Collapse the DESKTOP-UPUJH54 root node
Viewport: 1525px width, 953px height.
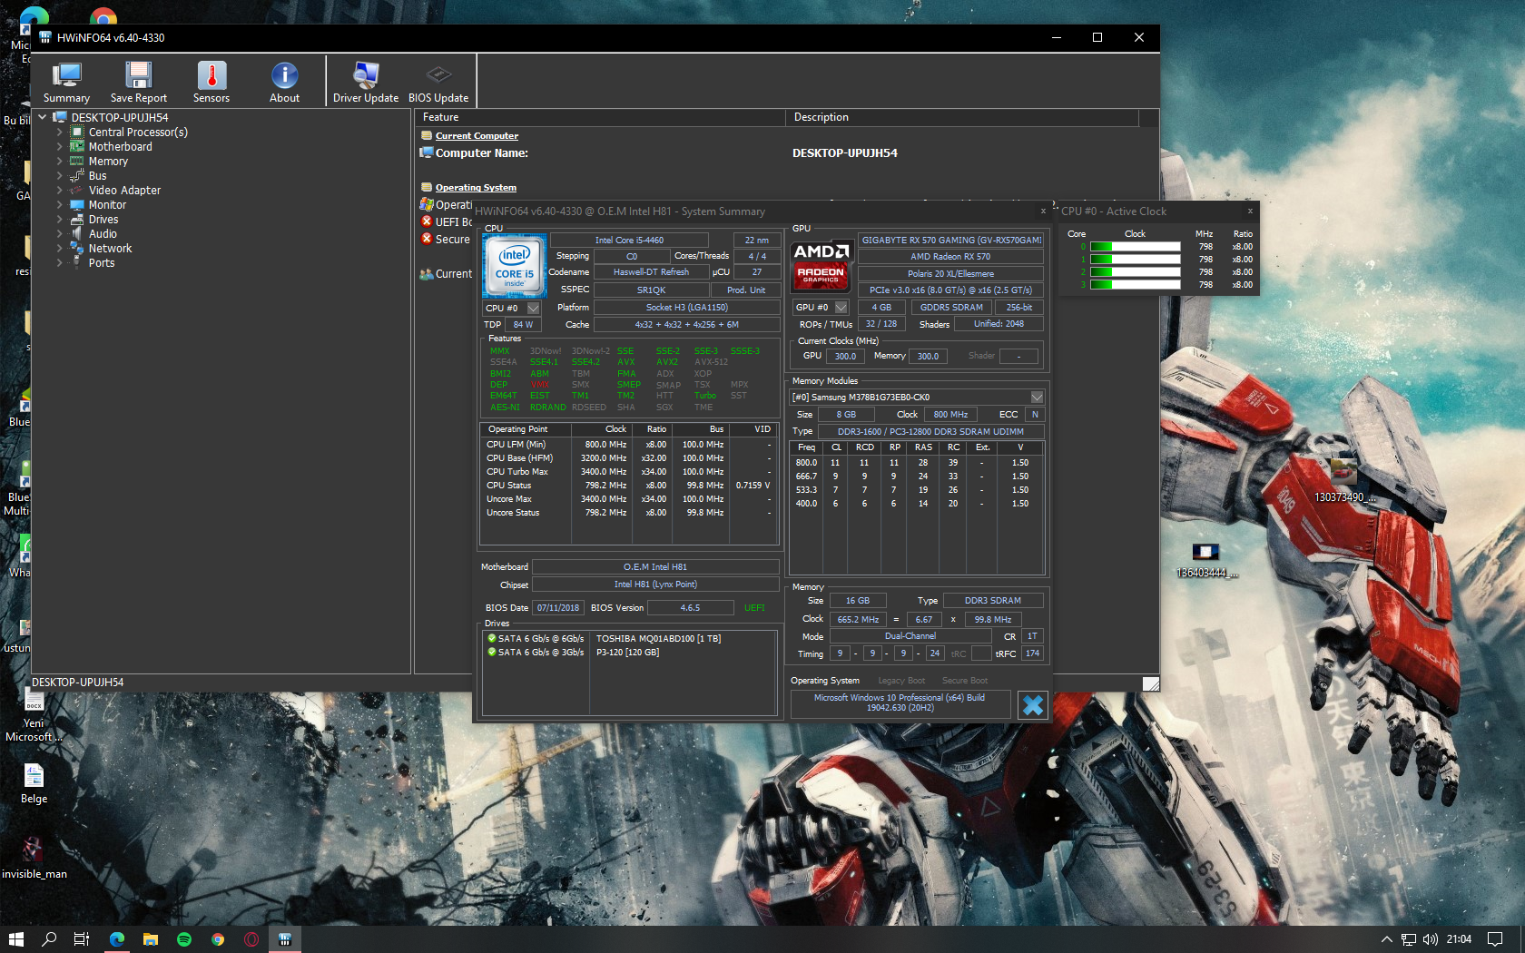[x=43, y=117]
